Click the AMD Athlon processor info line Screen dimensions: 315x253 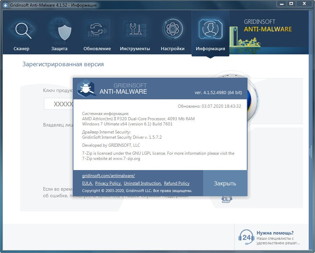click(138, 119)
